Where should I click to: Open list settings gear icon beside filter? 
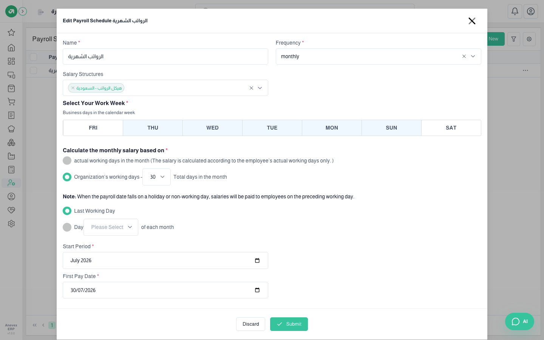529,39
